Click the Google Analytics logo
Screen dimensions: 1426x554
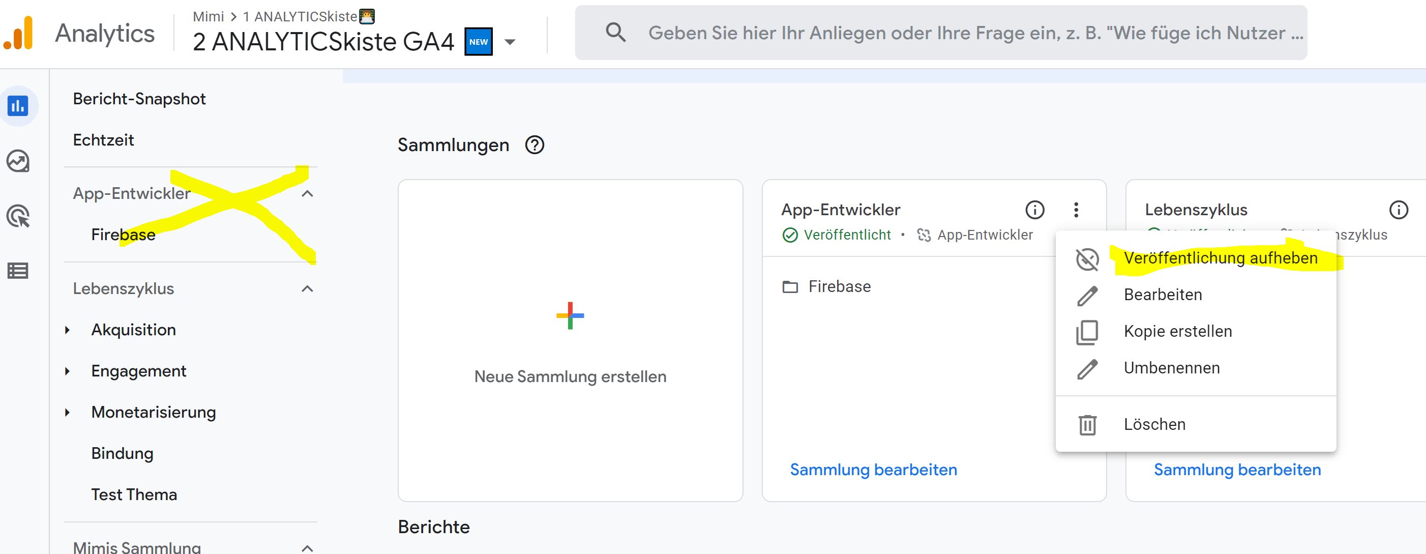click(19, 32)
